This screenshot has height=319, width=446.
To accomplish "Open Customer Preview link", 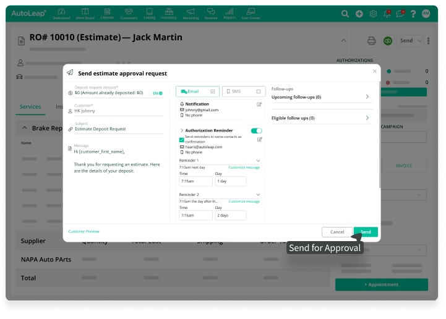I will point(84,231).
